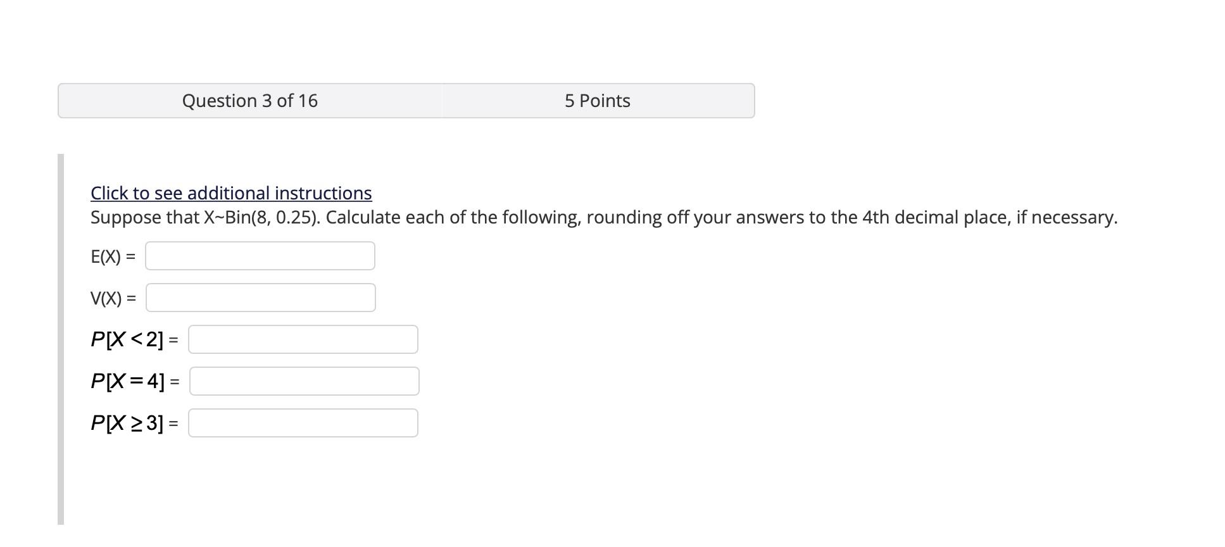This screenshot has width=1225, height=547.
Task: Click the V(X) = text label
Action: 114,297
